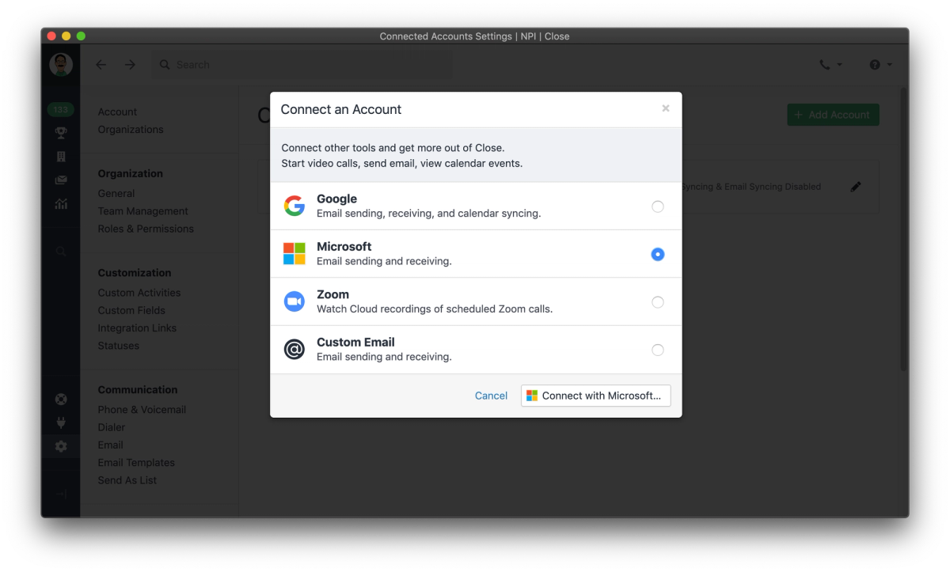
Task: Open Statuses settings
Action: (119, 346)
